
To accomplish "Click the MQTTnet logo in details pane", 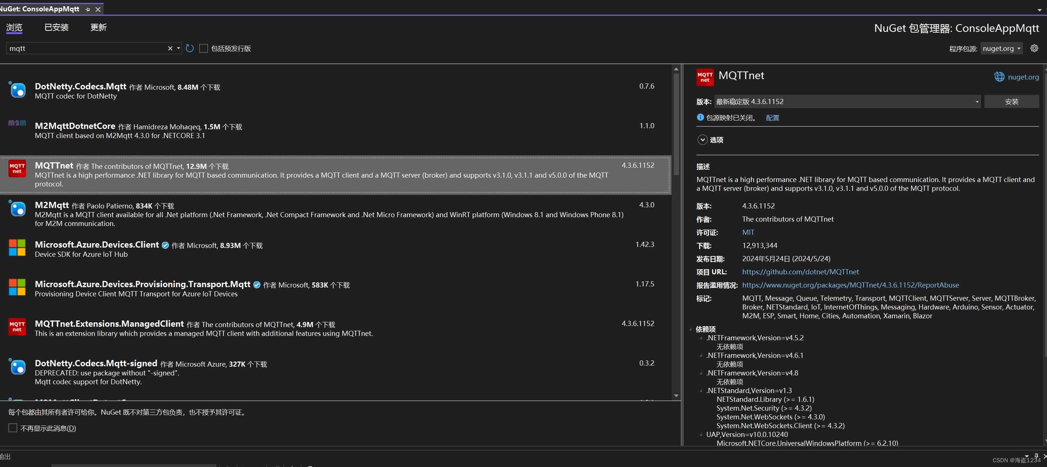I will point(705,77).
